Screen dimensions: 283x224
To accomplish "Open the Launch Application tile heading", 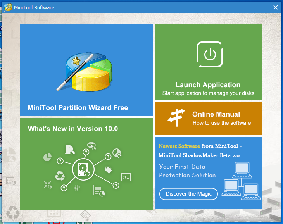I will 208,85.
